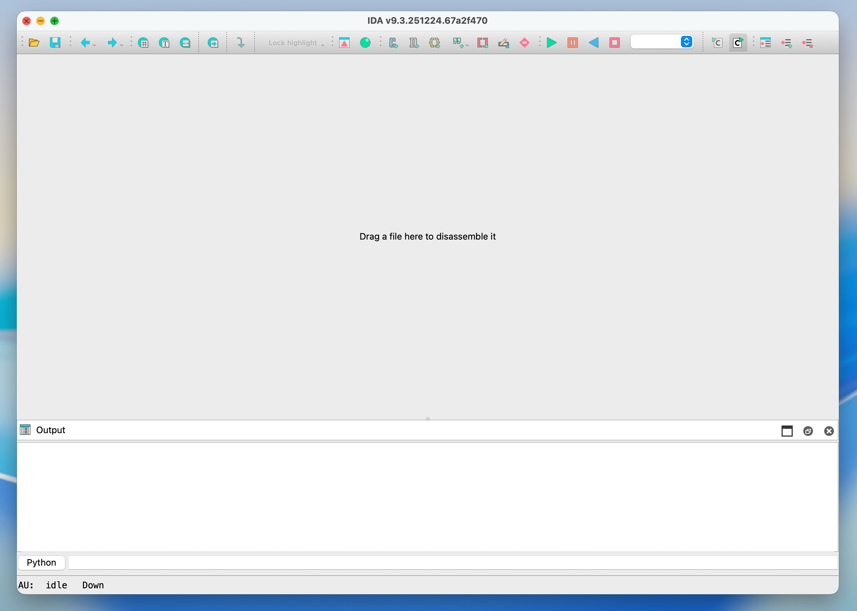The image size is (857, 611).
Task: Click the red diamond remove icon
Action: [x=524, y=43]
